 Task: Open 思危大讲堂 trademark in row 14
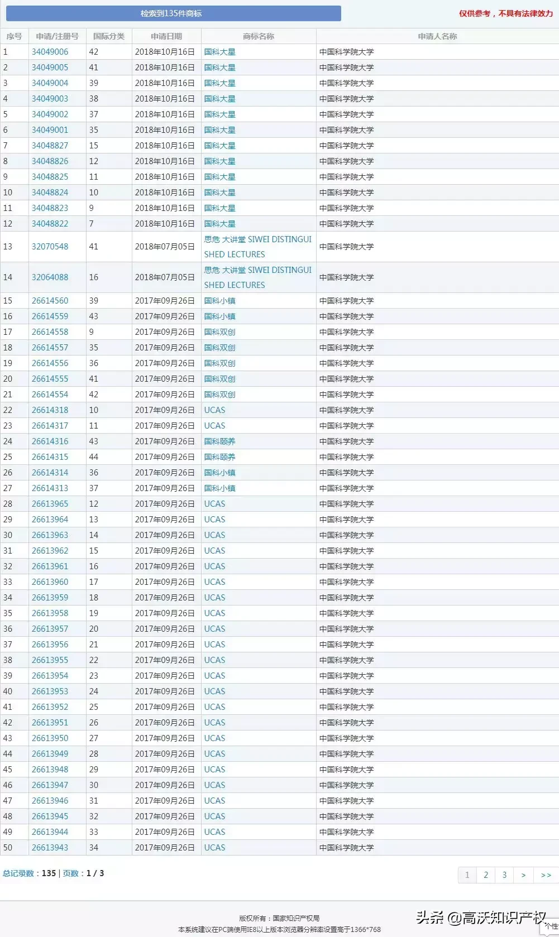click(257, 277)
